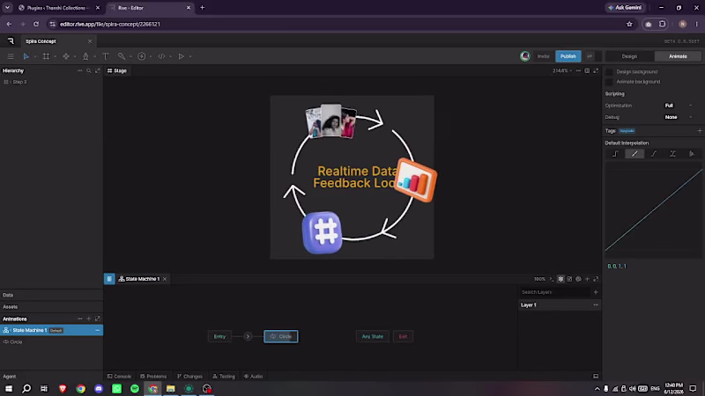Screen dimensions: 705x396
Task: Select the Circle state node
Action: tap(281, 337)
